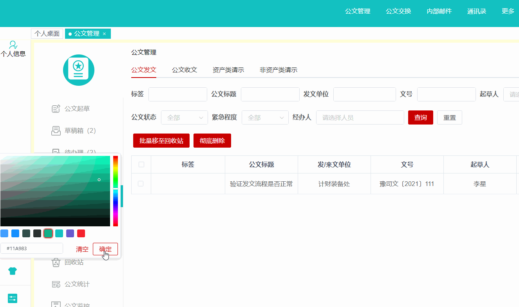
Task: Pick the near-black preset swatch
Action: (x=37, y=233)
